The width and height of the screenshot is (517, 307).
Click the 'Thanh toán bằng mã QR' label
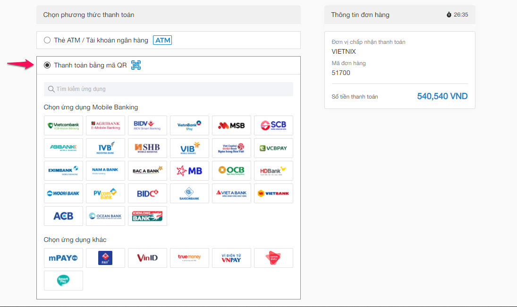(x=90, y=65)
